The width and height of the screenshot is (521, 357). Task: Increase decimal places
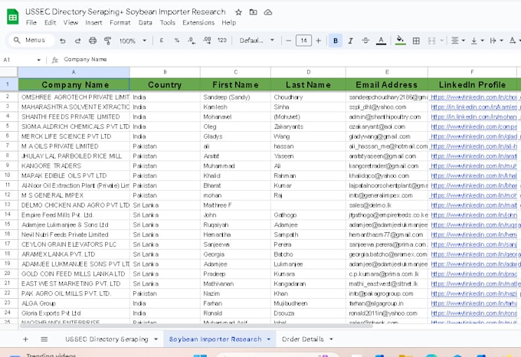click(x=207, y=41)
